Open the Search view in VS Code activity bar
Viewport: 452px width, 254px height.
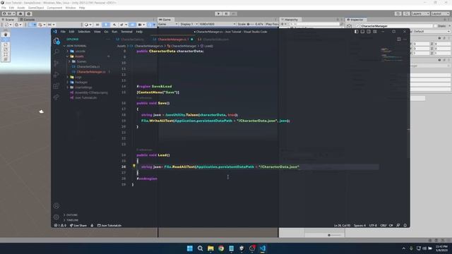click(56, 52)
